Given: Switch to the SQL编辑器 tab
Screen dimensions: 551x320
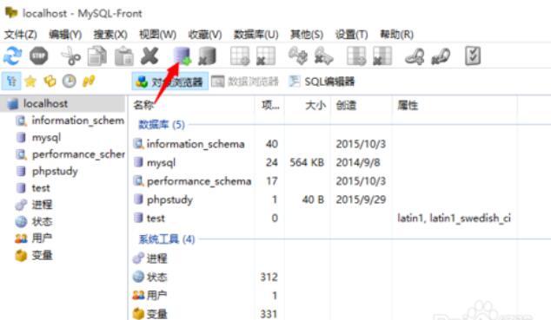Looking at the screenshot, I should tap(322, 82).
